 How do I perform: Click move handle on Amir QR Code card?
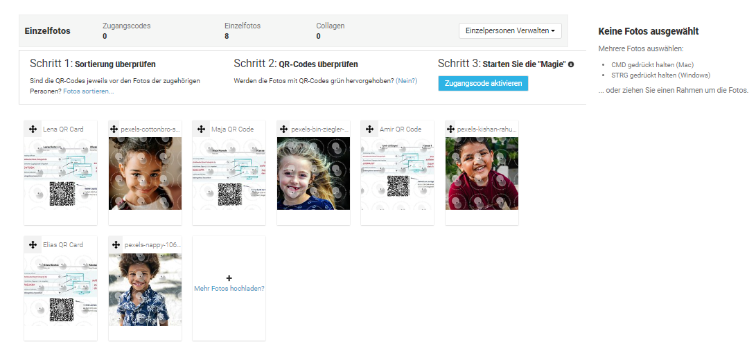click(x=370, y=129)
